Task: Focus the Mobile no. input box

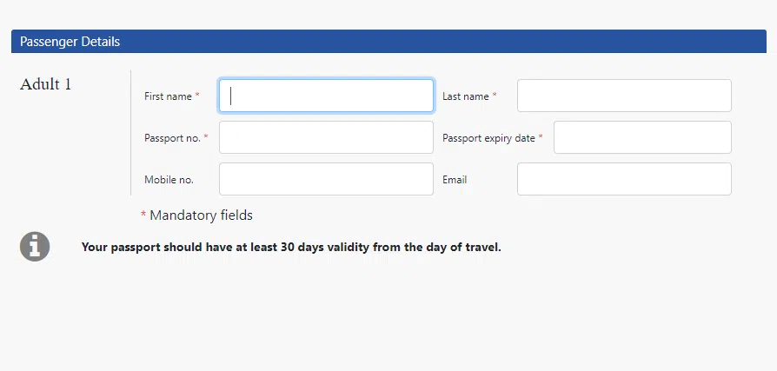Action: tap(326, 179)
